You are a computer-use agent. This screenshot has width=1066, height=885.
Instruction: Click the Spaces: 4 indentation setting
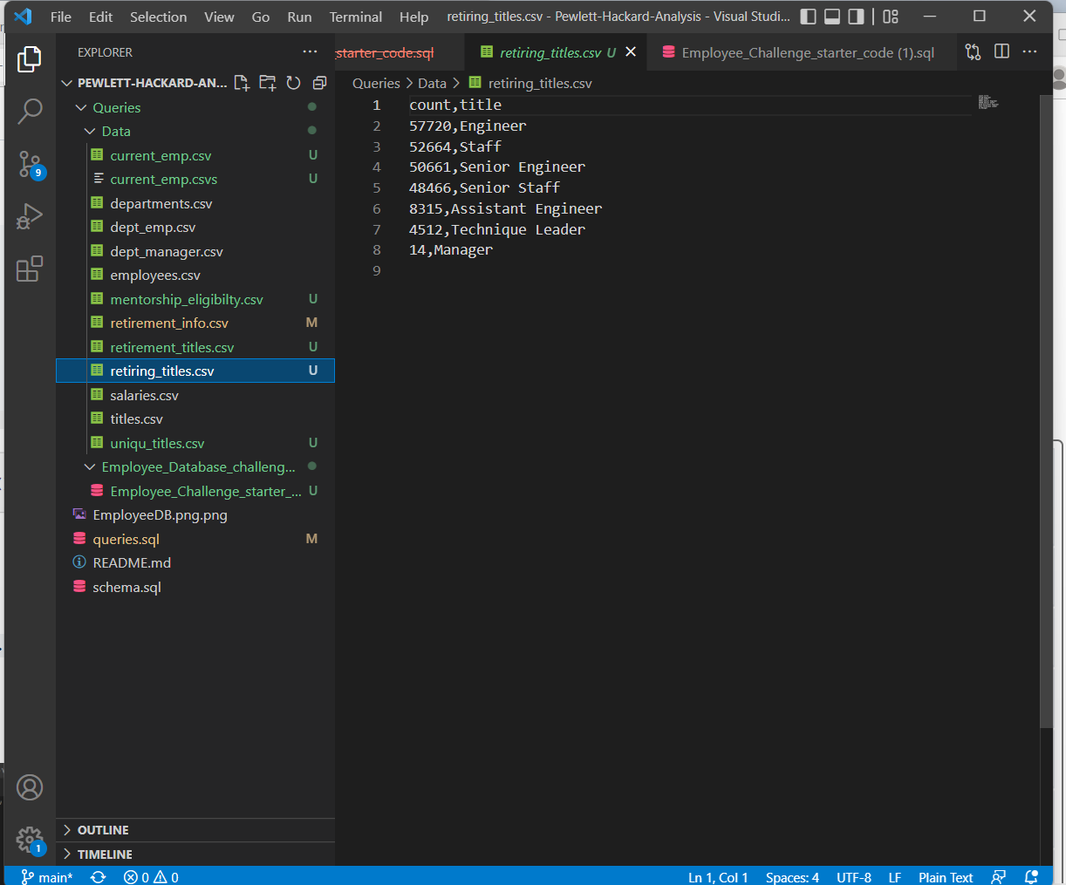pyautogui.click(x=791, y=877)
